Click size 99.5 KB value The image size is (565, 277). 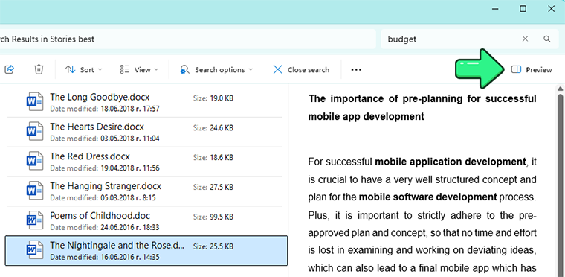click(222, 217)
